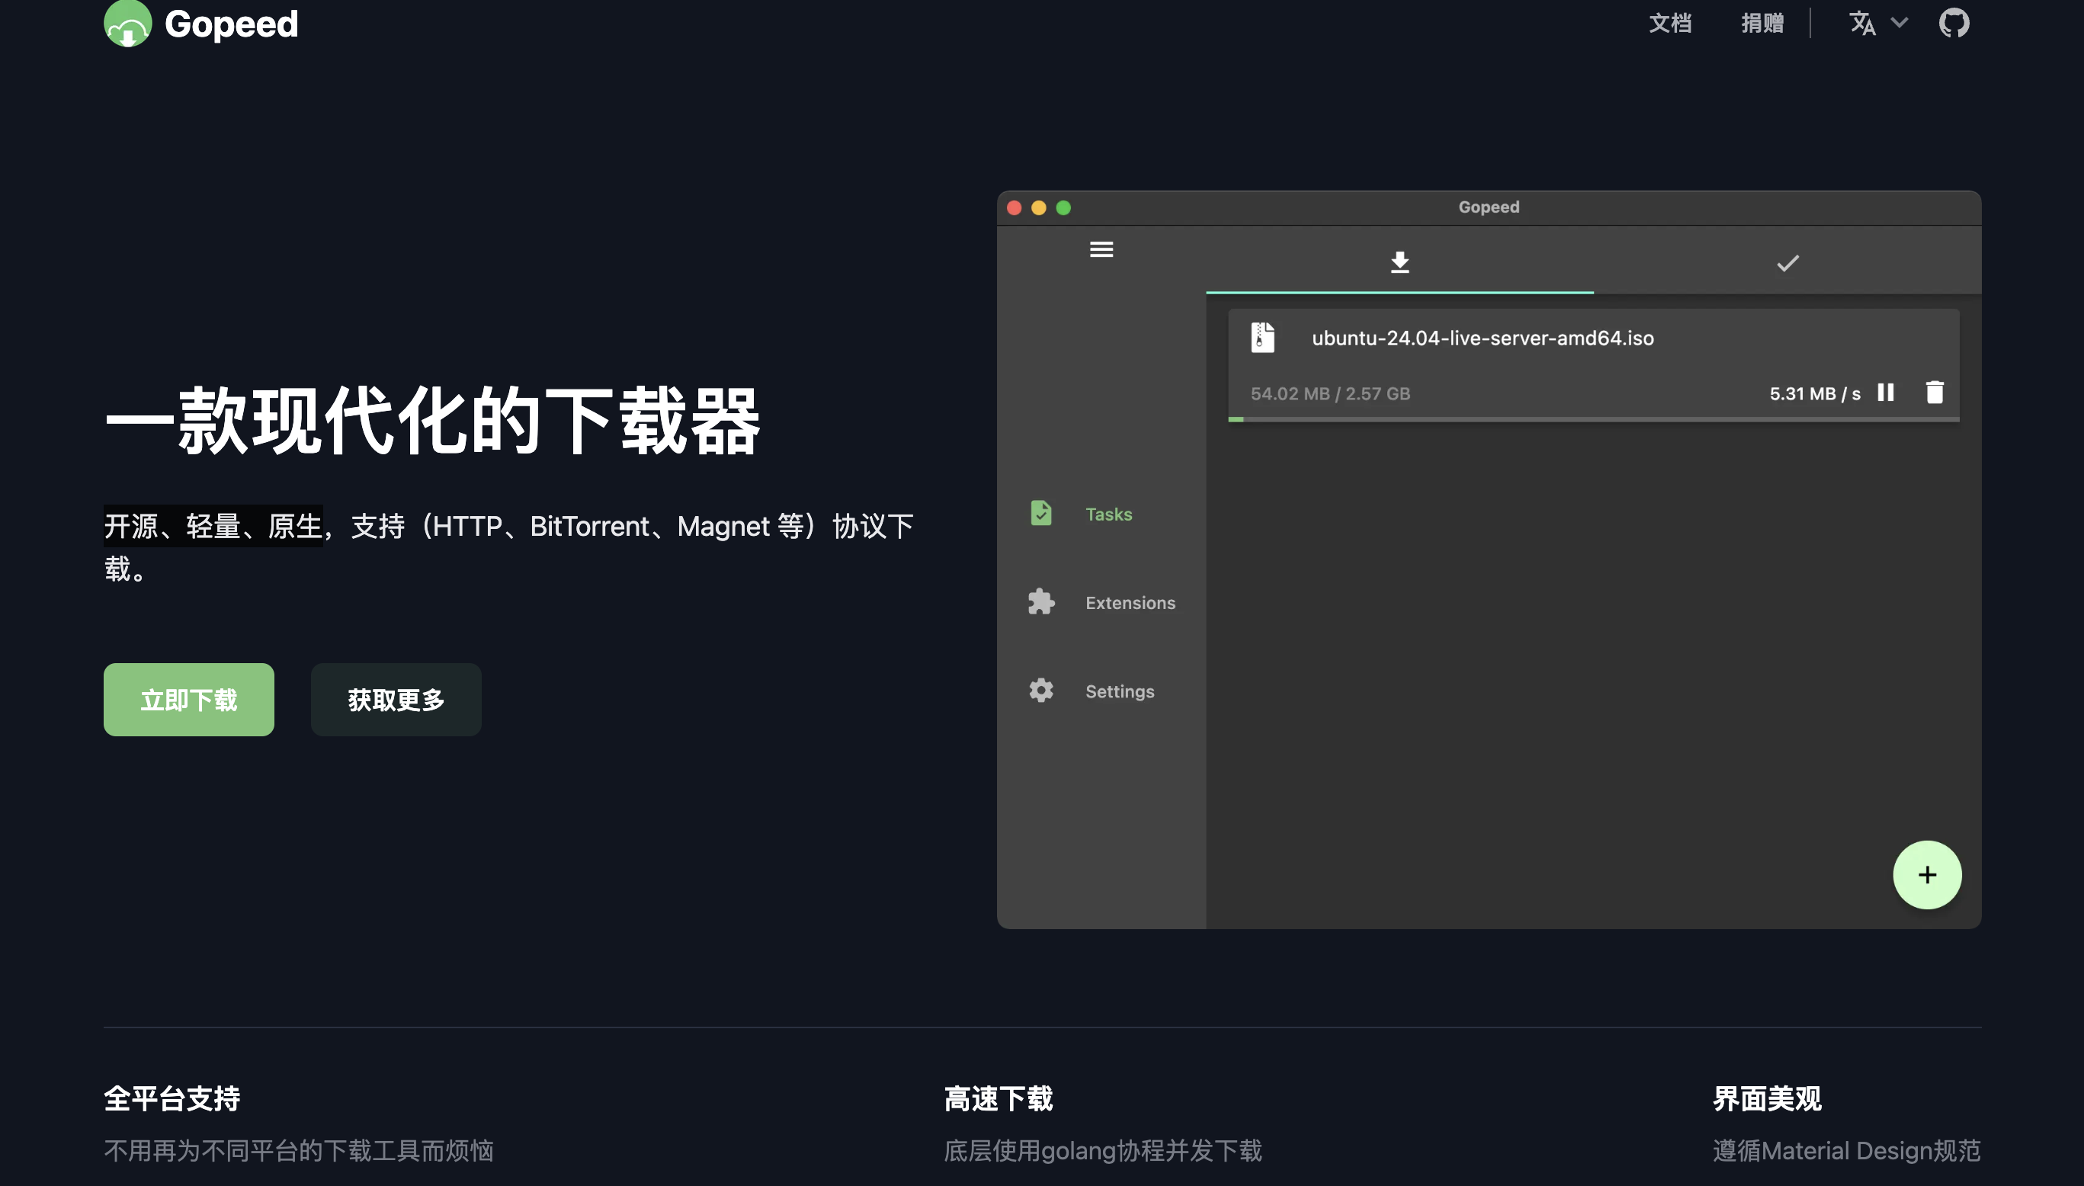Select Tasks in the sidebar
This screenshot has width=2084, height=1186.
1108,514
